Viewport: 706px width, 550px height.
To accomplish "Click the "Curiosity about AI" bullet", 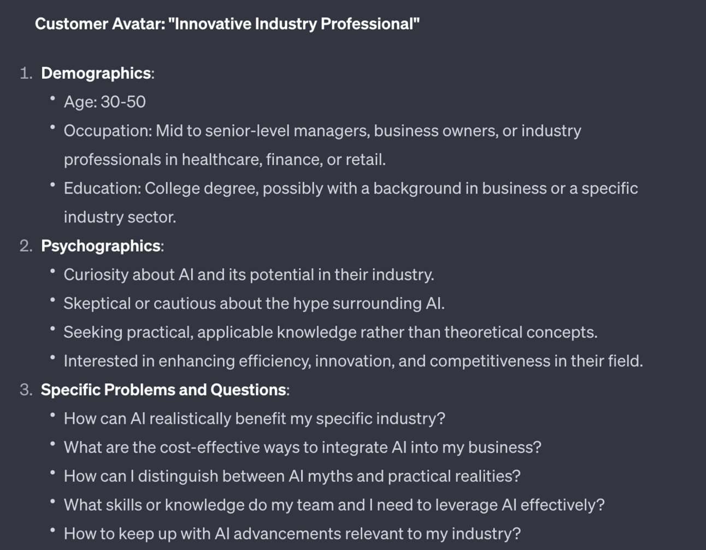I will pos(249,274).
